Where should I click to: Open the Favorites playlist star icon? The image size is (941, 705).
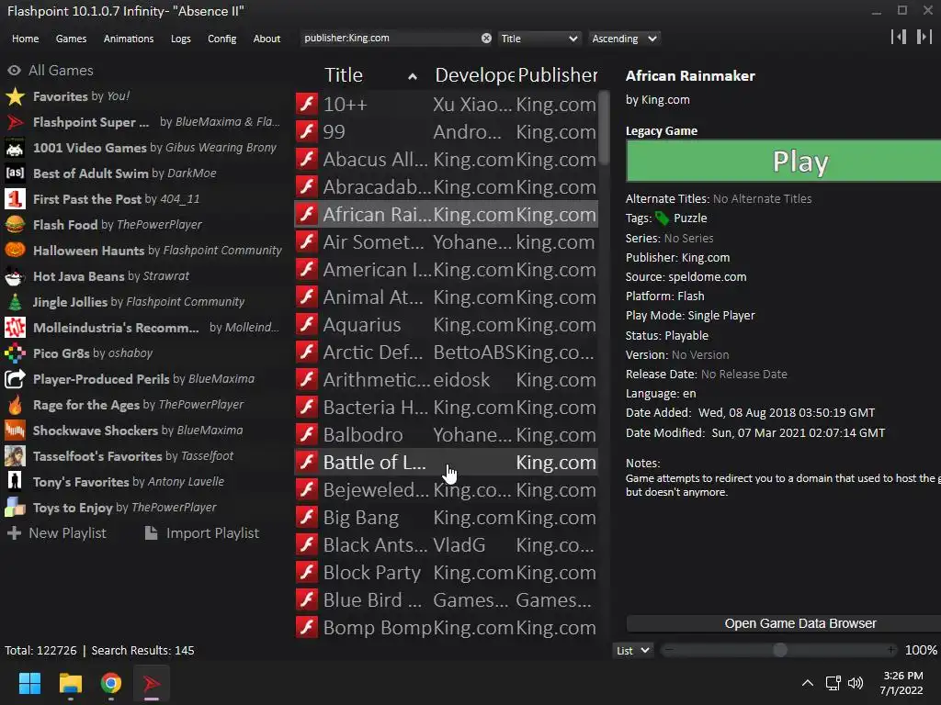[15, 96]
